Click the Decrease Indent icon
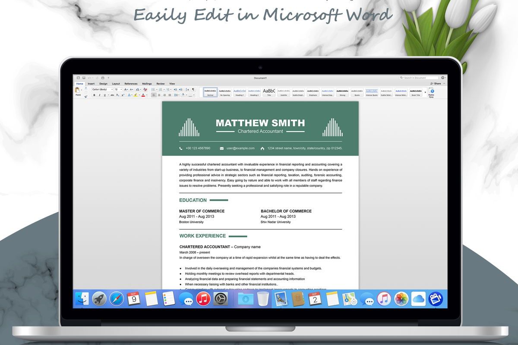Screen dimensions: 518x345 (175, 89)
